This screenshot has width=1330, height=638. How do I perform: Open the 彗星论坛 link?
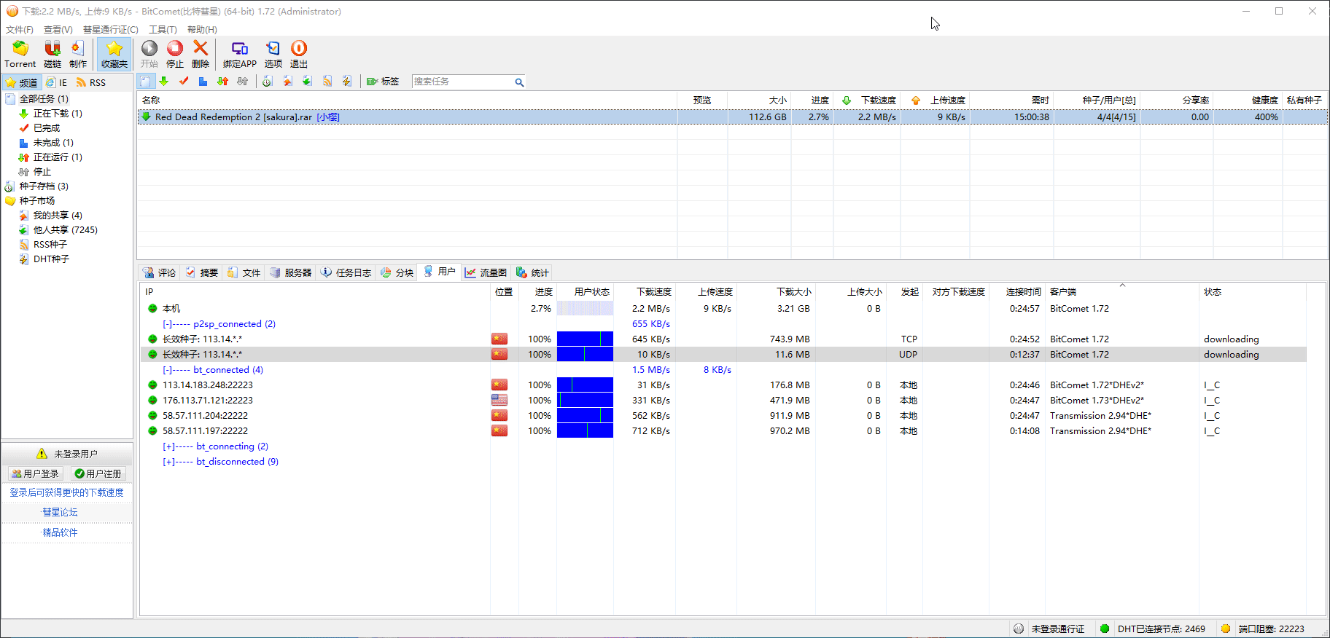(x=60, y=513)
